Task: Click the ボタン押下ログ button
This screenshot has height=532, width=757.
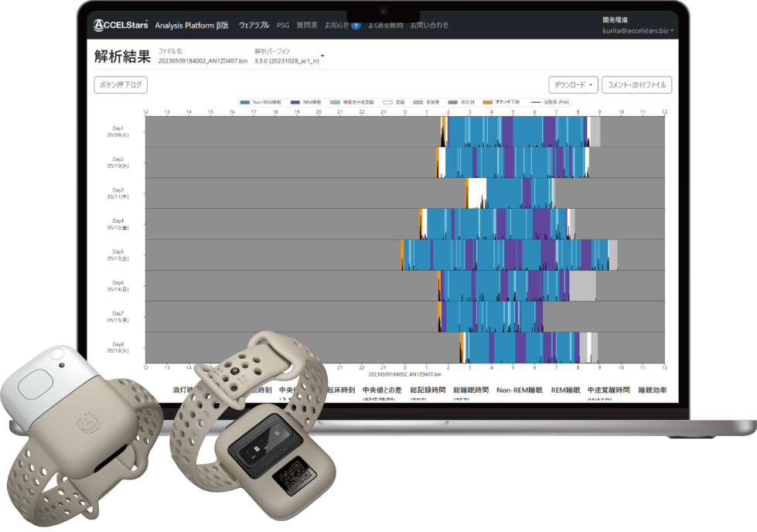Action: tap(120, 85)
